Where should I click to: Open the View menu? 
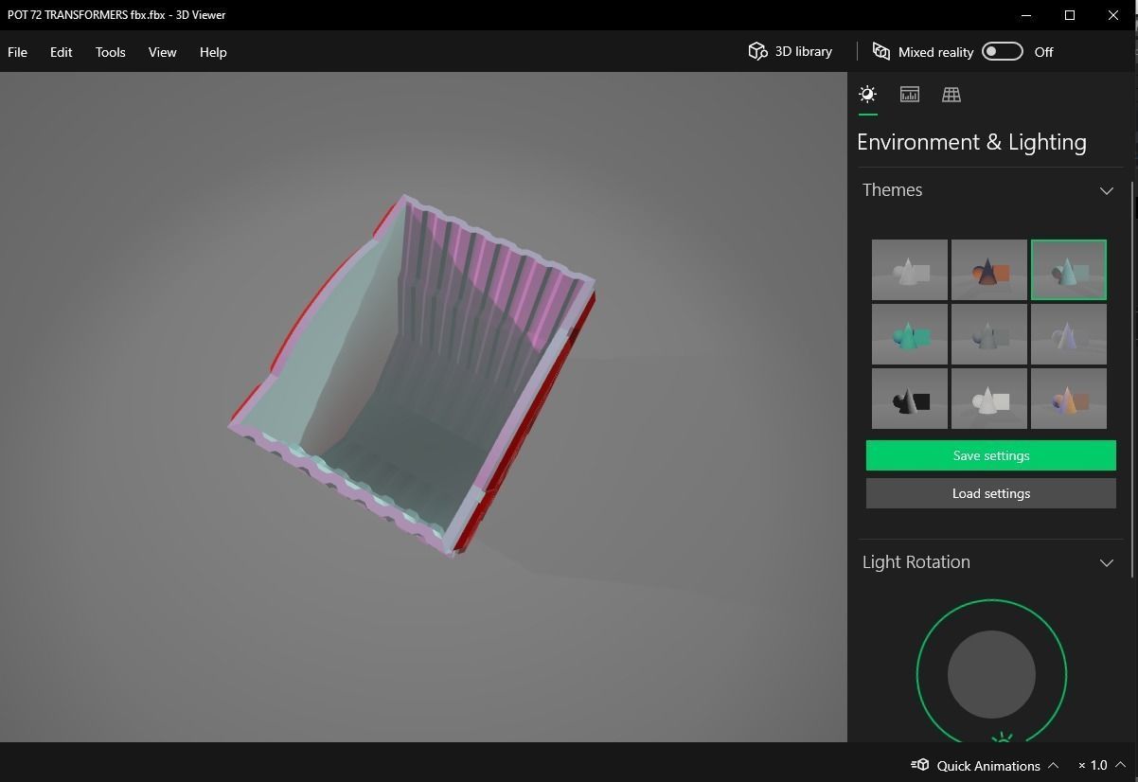point(162,52)
